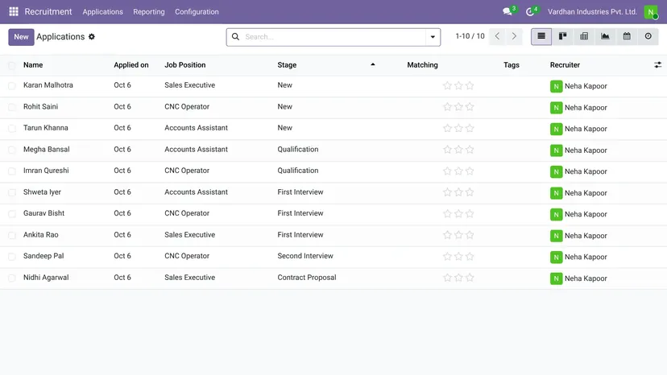Sort by Job Position column header
The height and width of the screenshot is (375, 667).
click(x=185, y=65)
